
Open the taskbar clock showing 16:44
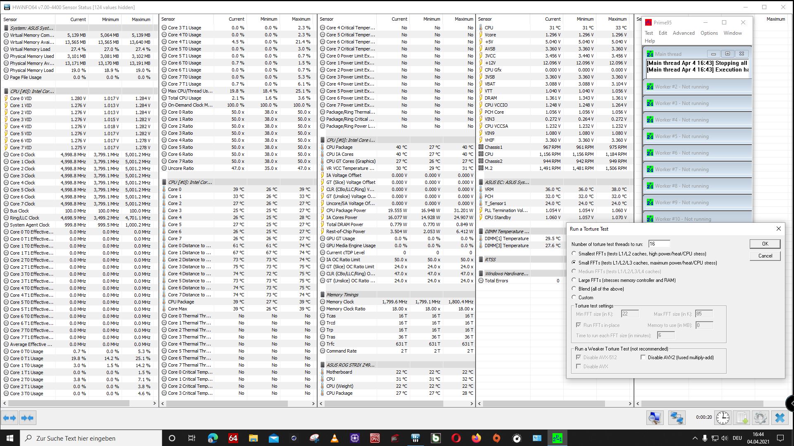click(x=758, y=438)
